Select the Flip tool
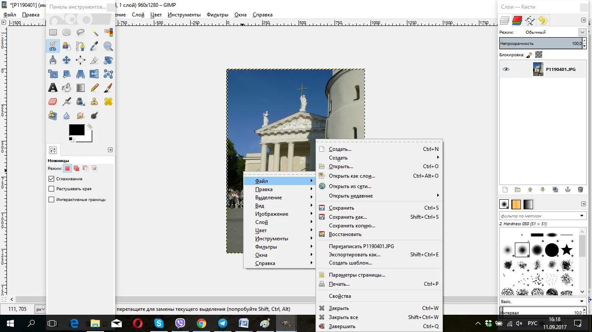The height and width of the screenshot is (332, 592). tap(94, 73)
